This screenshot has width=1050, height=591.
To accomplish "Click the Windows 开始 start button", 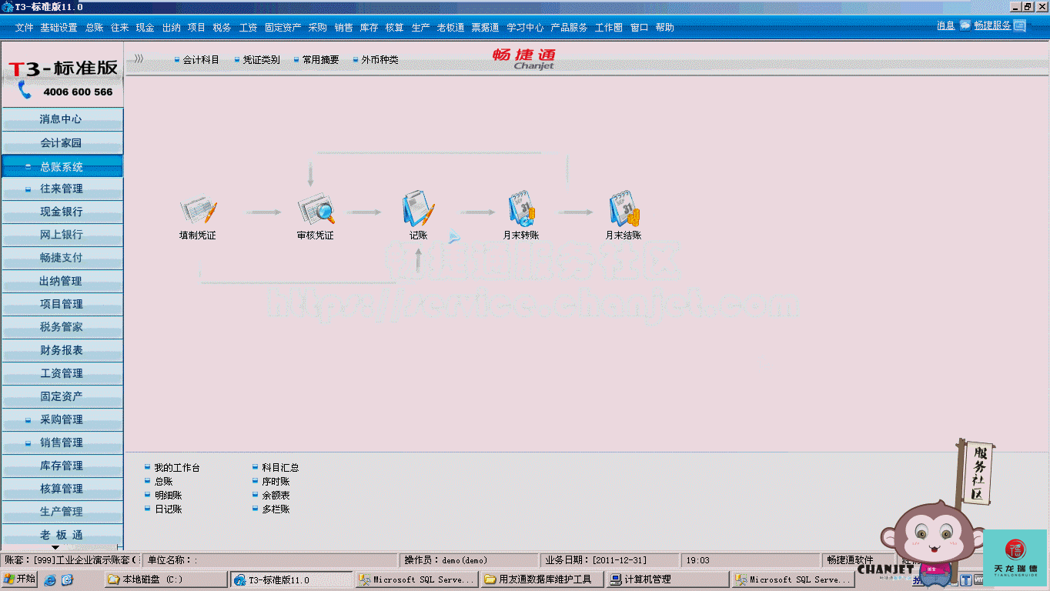I will [x=20, y=579].
